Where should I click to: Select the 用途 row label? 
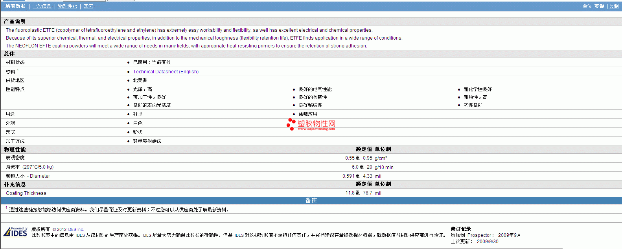[x=10, y=114]
